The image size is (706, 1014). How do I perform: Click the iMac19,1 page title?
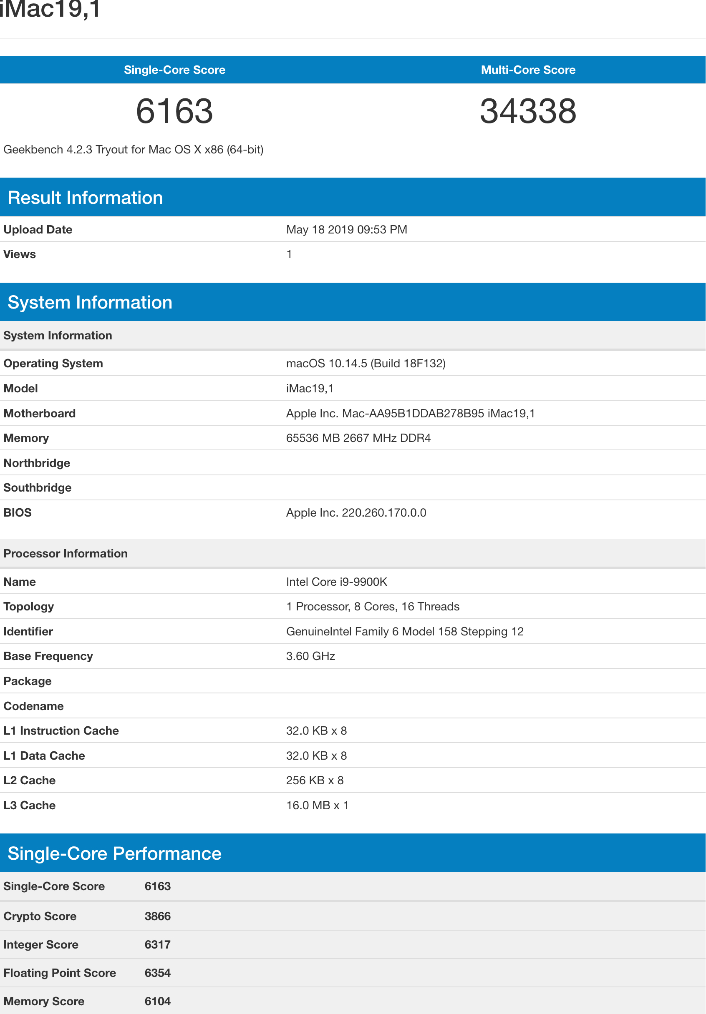(x=50, y=9)
